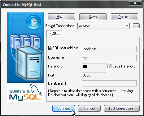
Task: Click the User name label
Action: coord(56,58)
